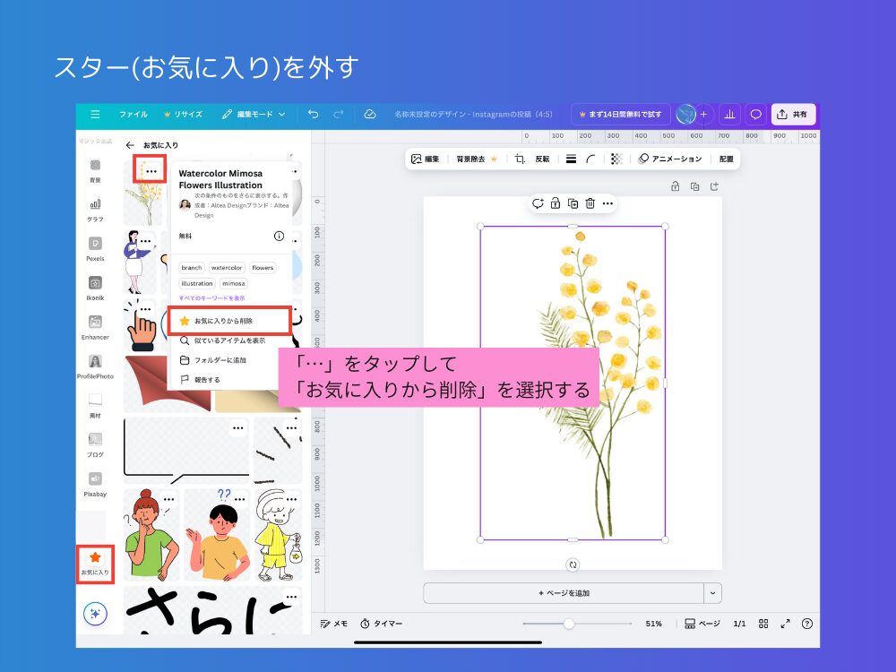
Task: Open the ファイル menu
Action: tap(133, 114)
